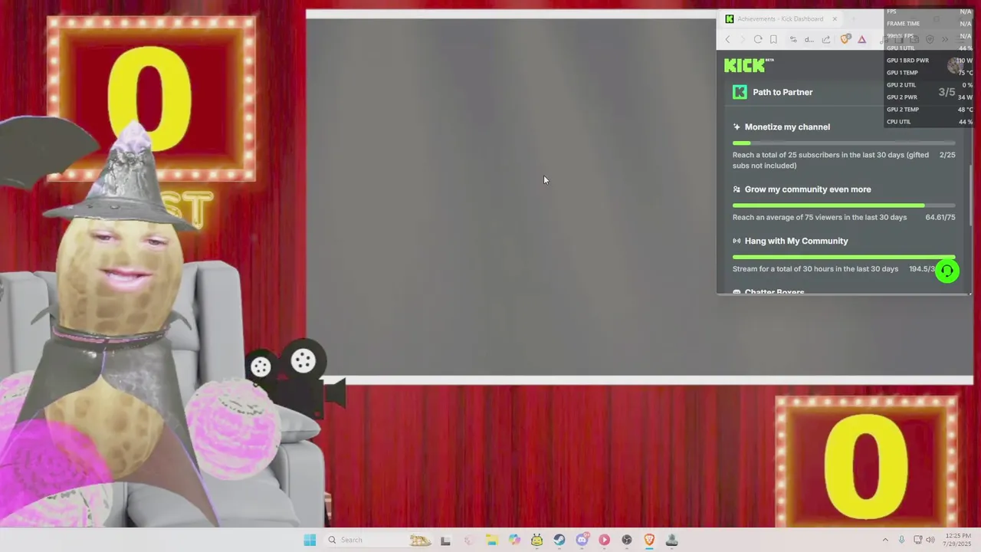981x552 pixels.
Task: Click the Grow my community even more title
Action: [808, 189]
